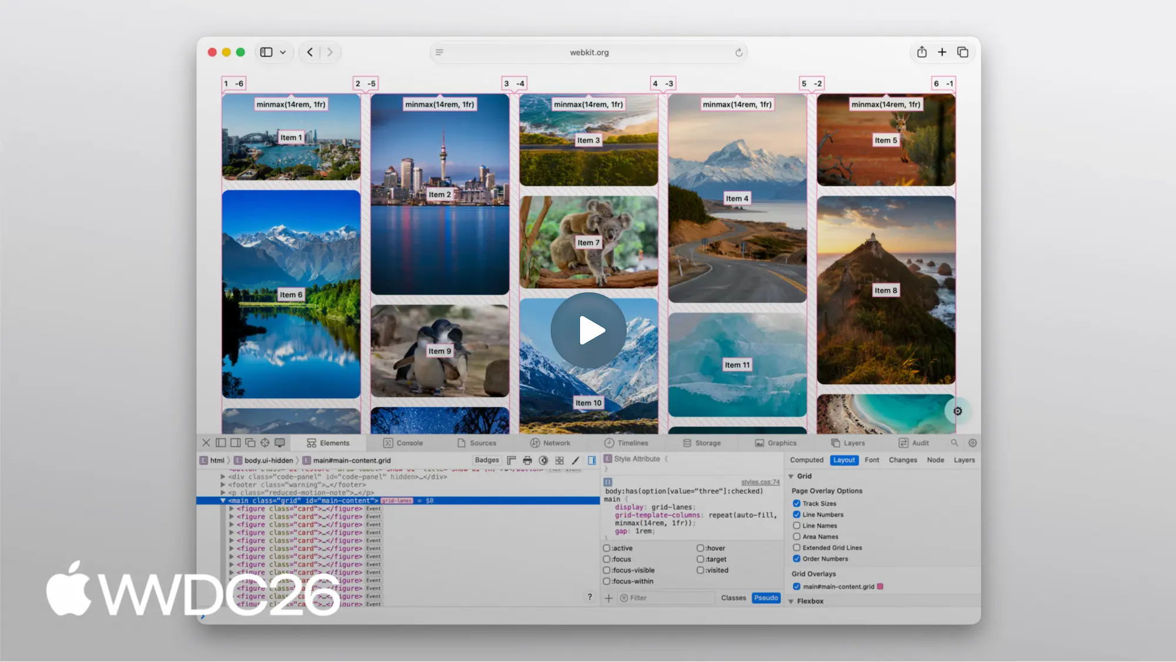Switch to the Network tab
This screenshot has height=662, width=1176.
[x=550, y=443]
